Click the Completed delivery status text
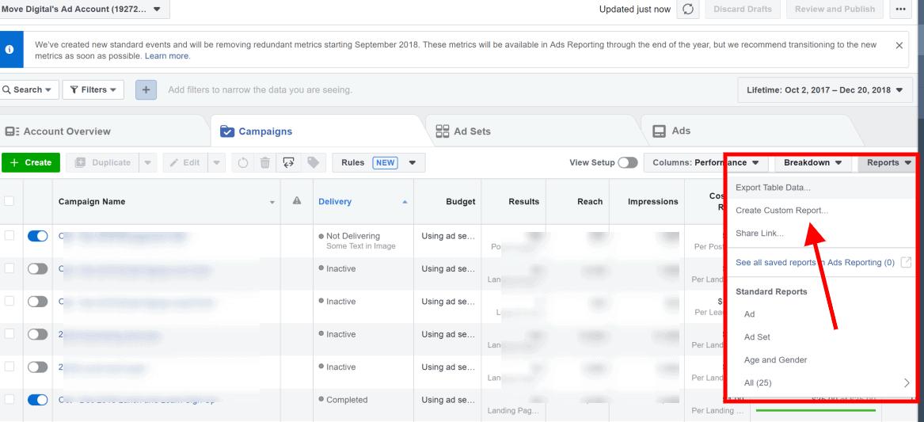 pyautogui.click(x=347, y=400)
